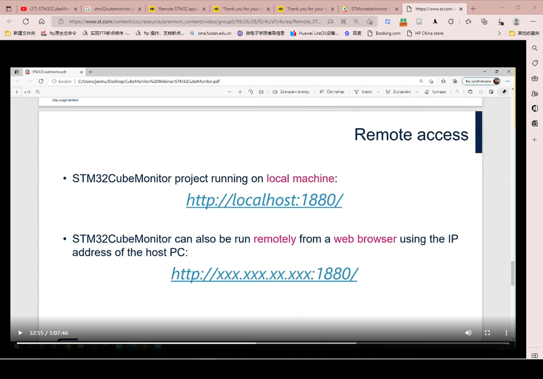Image resolution: width=543 pixels, height=379 pixels.
Task: Open sidebar Microsoft Office icon
Action: 535,108
